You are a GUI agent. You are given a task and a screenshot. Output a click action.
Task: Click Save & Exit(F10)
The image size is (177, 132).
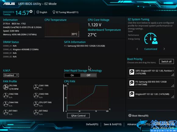tap(113, 124)
